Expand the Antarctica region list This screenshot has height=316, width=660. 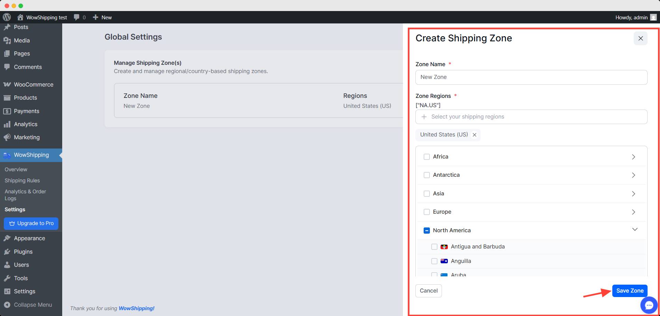coord(633,175)
